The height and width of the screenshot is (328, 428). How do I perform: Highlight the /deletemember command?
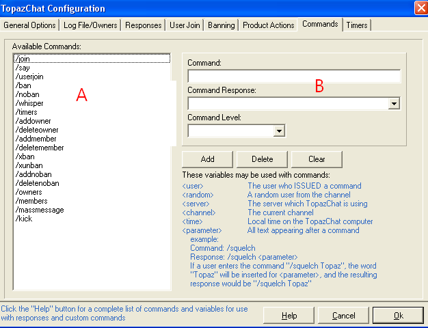click(x=92, y=148)
